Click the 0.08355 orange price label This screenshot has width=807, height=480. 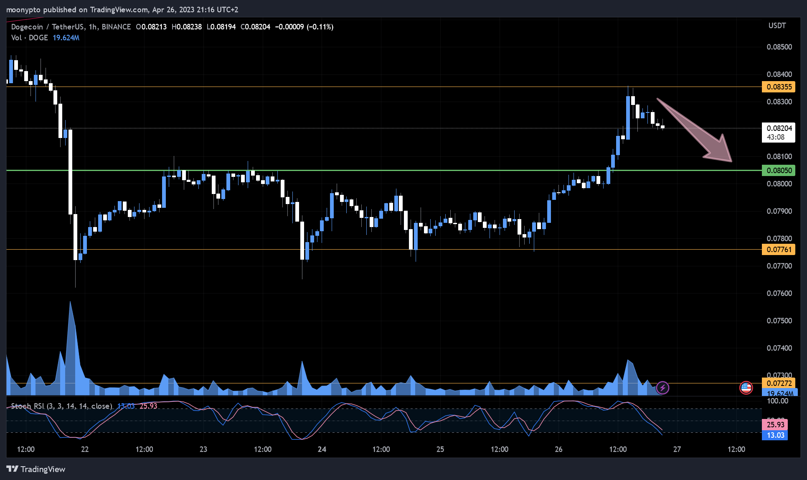(x=779, y=87)
